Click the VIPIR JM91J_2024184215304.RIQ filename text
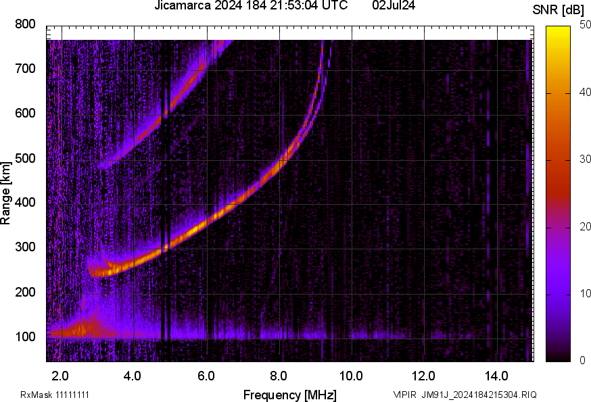 coord(465,395)
